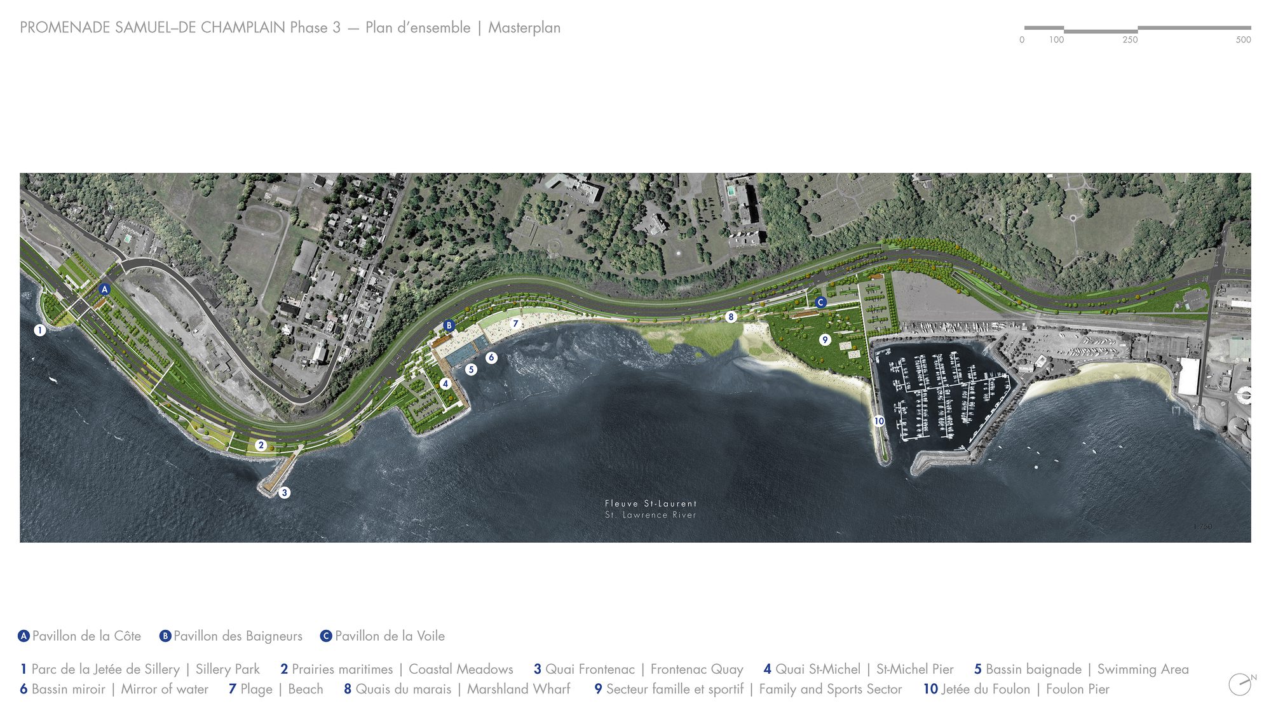
Task: Click marker 4 on St-Michel Pier
Action: (445, 384)
